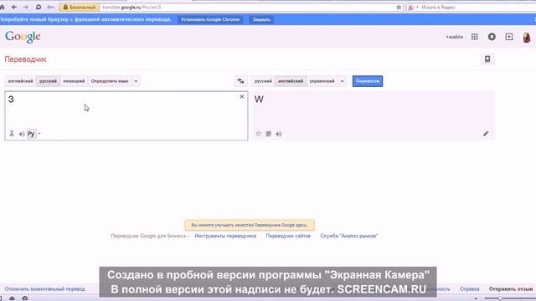
Task: Open Google notifications circle icon
Action: coord(492,37)
